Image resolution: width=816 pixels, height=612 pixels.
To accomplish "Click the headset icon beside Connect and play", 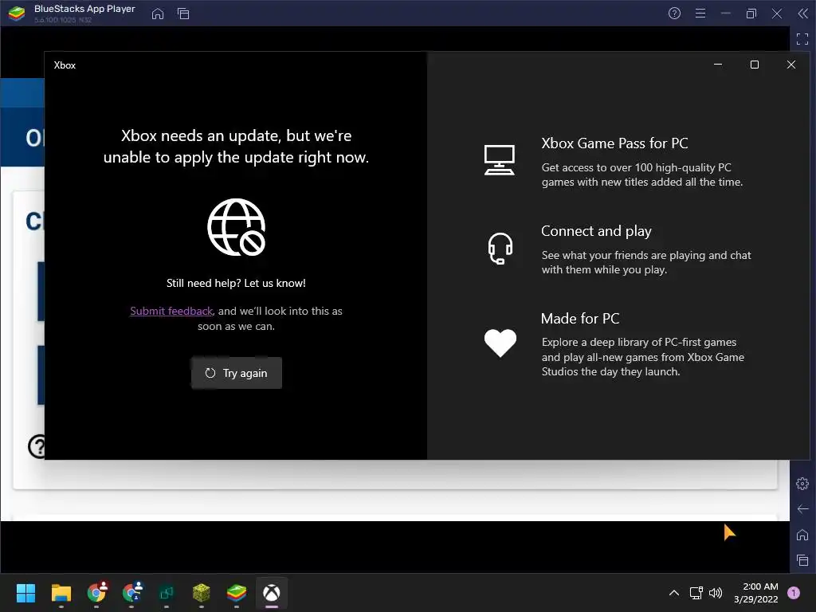I will 500,249.
